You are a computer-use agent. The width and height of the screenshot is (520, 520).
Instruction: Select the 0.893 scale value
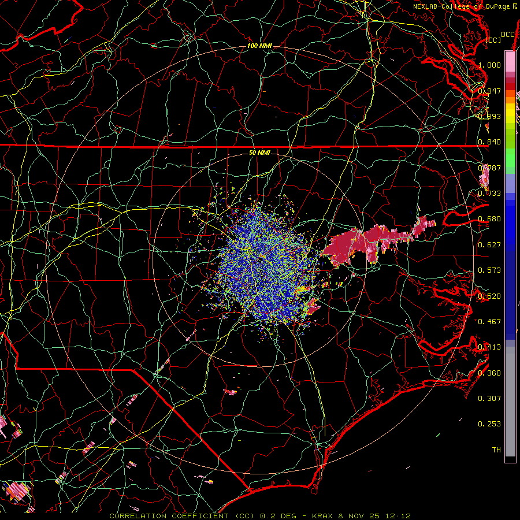coord(489,116)
